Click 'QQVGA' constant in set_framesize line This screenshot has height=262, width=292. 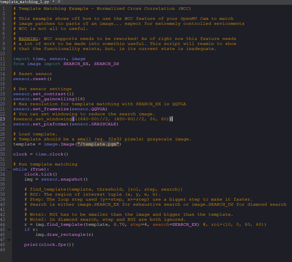pyautogui.click(x=98, y=109)
